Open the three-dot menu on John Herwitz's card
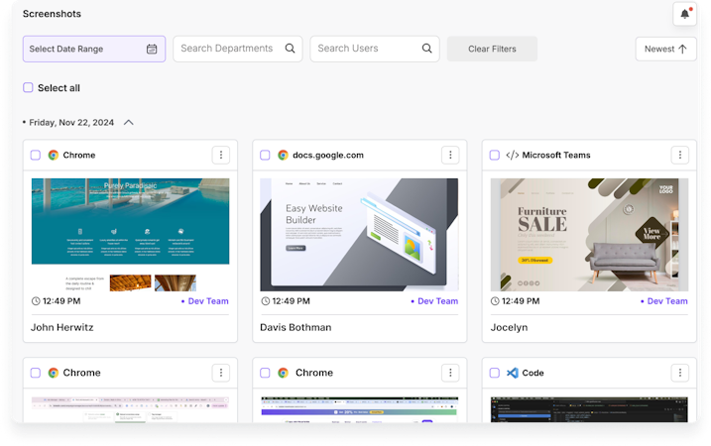This screenshot has height=446, width=711. pyautogui.click(x=221, y=155)
